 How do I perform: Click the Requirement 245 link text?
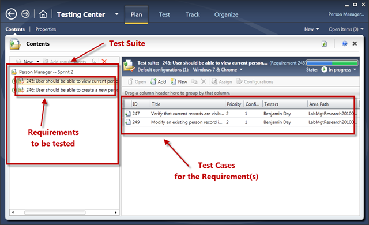click(288, 63)
